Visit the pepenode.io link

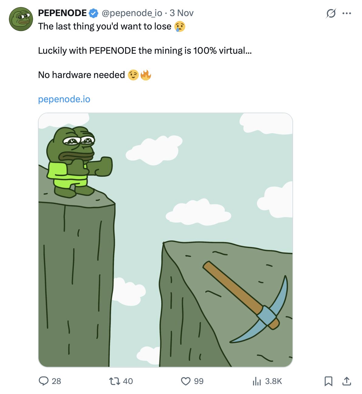(x=64, y=99)
